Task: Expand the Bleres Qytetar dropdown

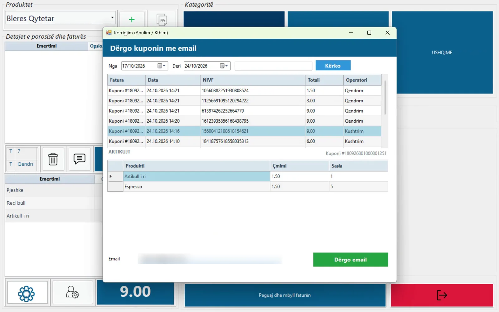Action: [112, 18]
